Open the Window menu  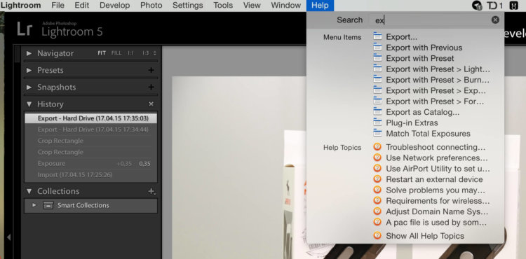(x=286, y=6)
